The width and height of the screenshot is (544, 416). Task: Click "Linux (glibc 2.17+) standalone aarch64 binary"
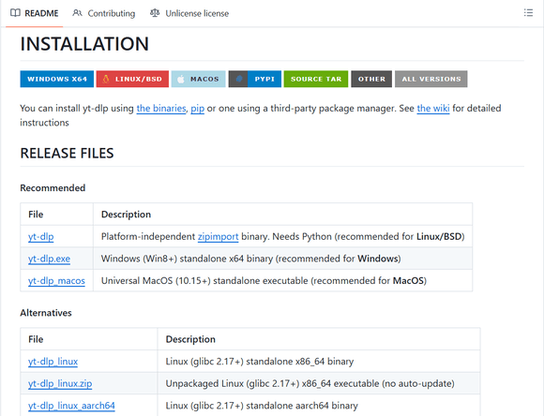[262, 406]
